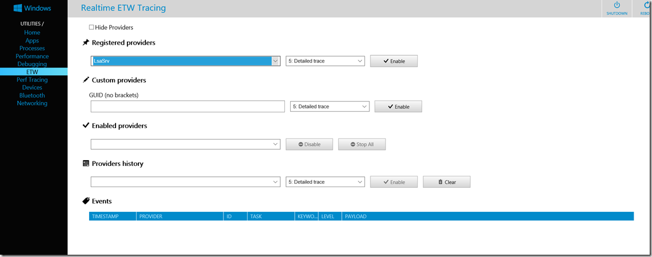Viewport: 652px width, 257px height.
Task: Enable the selected registered provider
Action: (393, 61)
